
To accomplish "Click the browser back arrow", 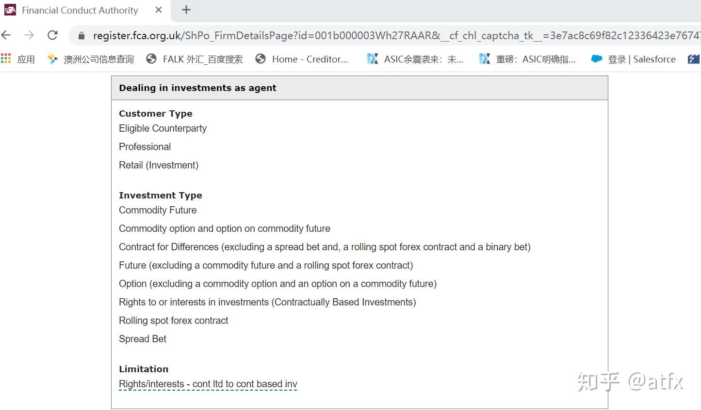I will click(6, 35).
